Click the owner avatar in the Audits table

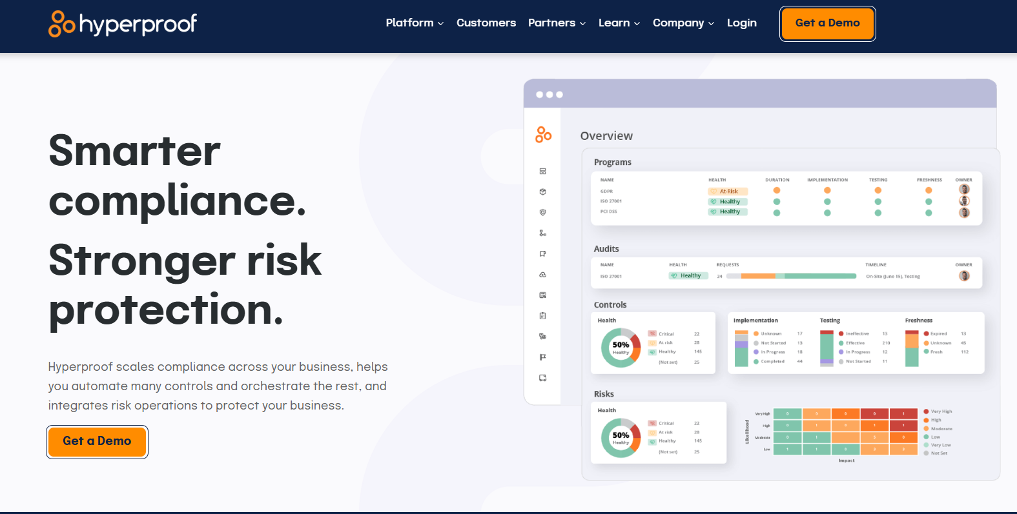[x=964, y=275]
